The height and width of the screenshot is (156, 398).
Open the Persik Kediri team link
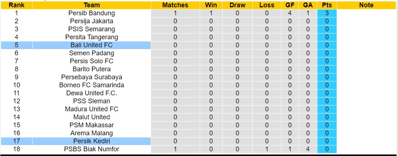[92, 141]
